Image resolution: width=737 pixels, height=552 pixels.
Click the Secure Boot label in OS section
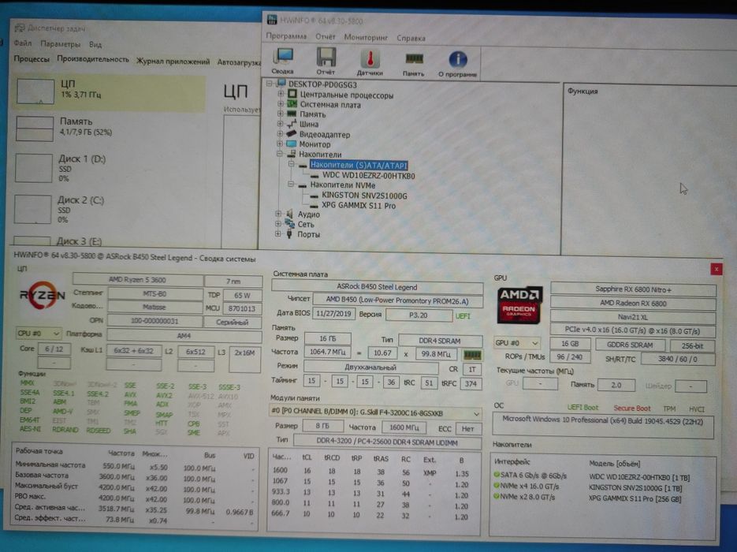631,408
